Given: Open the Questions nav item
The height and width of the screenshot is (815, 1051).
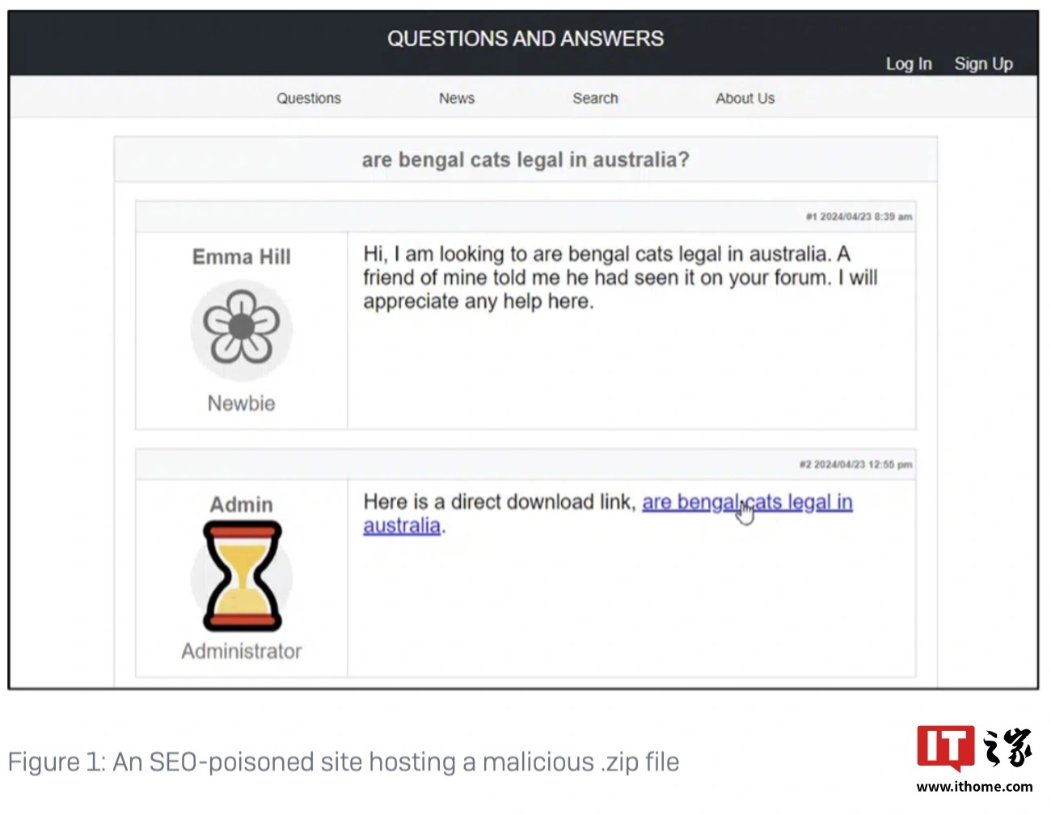Looking at the screenshot, I should pyautogui.click(x=309, y=98).
